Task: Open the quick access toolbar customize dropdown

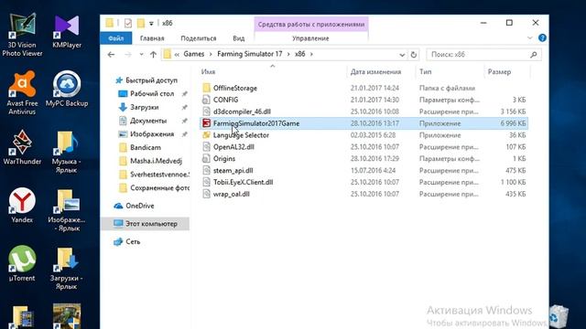Action: (x=151, y=24)
